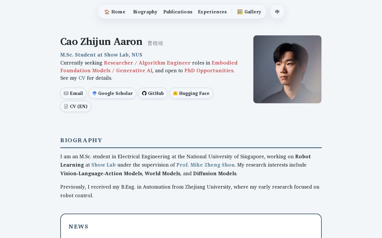Switch language with the 中 toggle
Viewport: 382px width, 238px height.
pos(277,12)
